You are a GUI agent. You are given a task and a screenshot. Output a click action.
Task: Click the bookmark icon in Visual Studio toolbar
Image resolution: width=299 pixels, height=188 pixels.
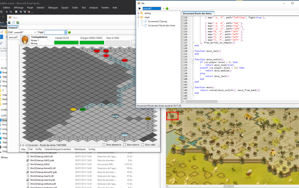(x=16, y=12)
